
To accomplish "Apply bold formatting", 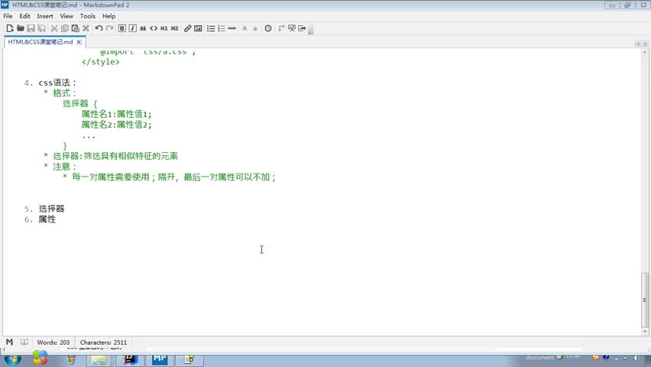I will (121, 28).
